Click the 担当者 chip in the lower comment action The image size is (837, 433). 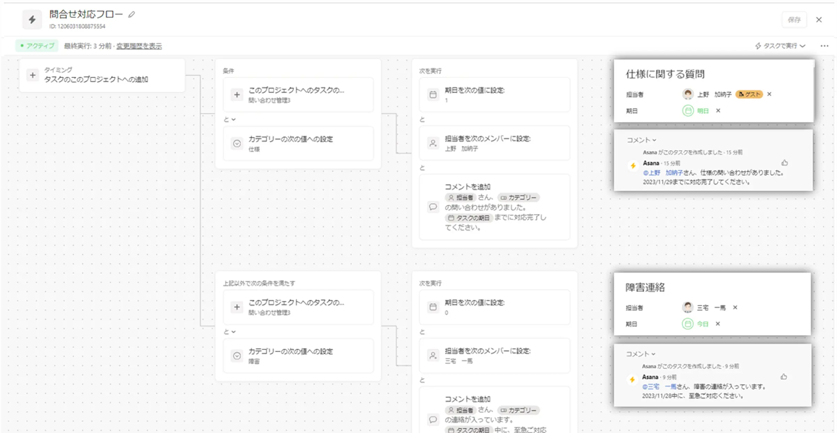click(x=461, y=410)
